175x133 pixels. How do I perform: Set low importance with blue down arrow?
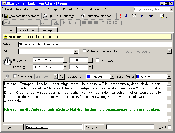click(x=126, y=16)
